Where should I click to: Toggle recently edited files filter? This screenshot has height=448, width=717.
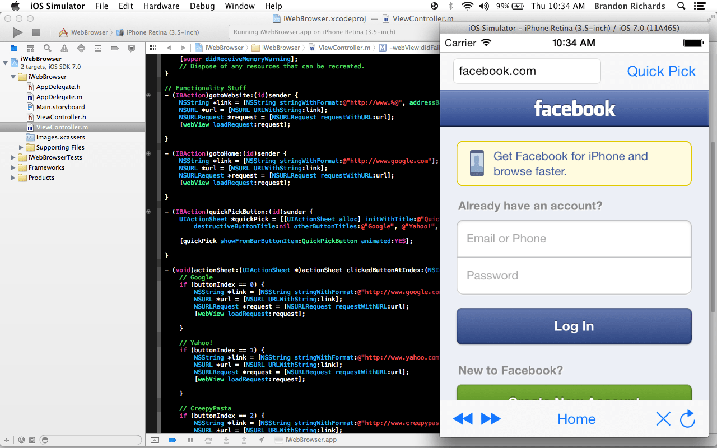pos(21,440)
